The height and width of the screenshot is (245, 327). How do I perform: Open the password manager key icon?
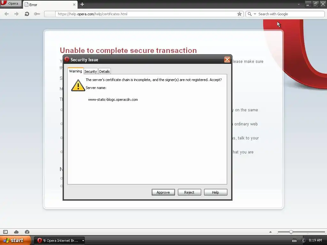pyautogui.click(x=37, y=14)
